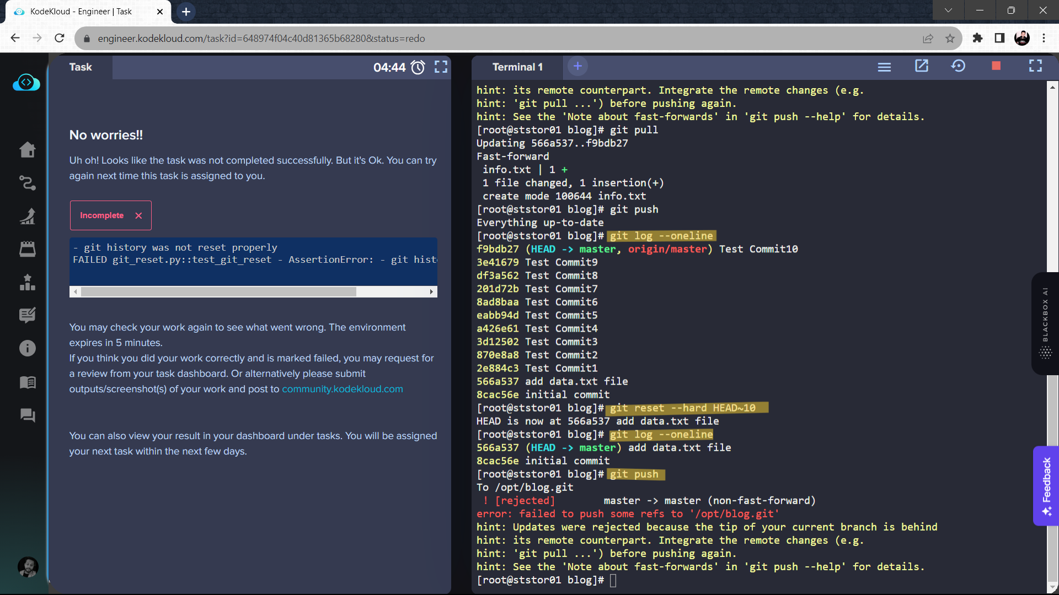Open the Feedback side tab
Image resolution: width=1059 pixels, height=595 pixels.
tap(1046, 485)
